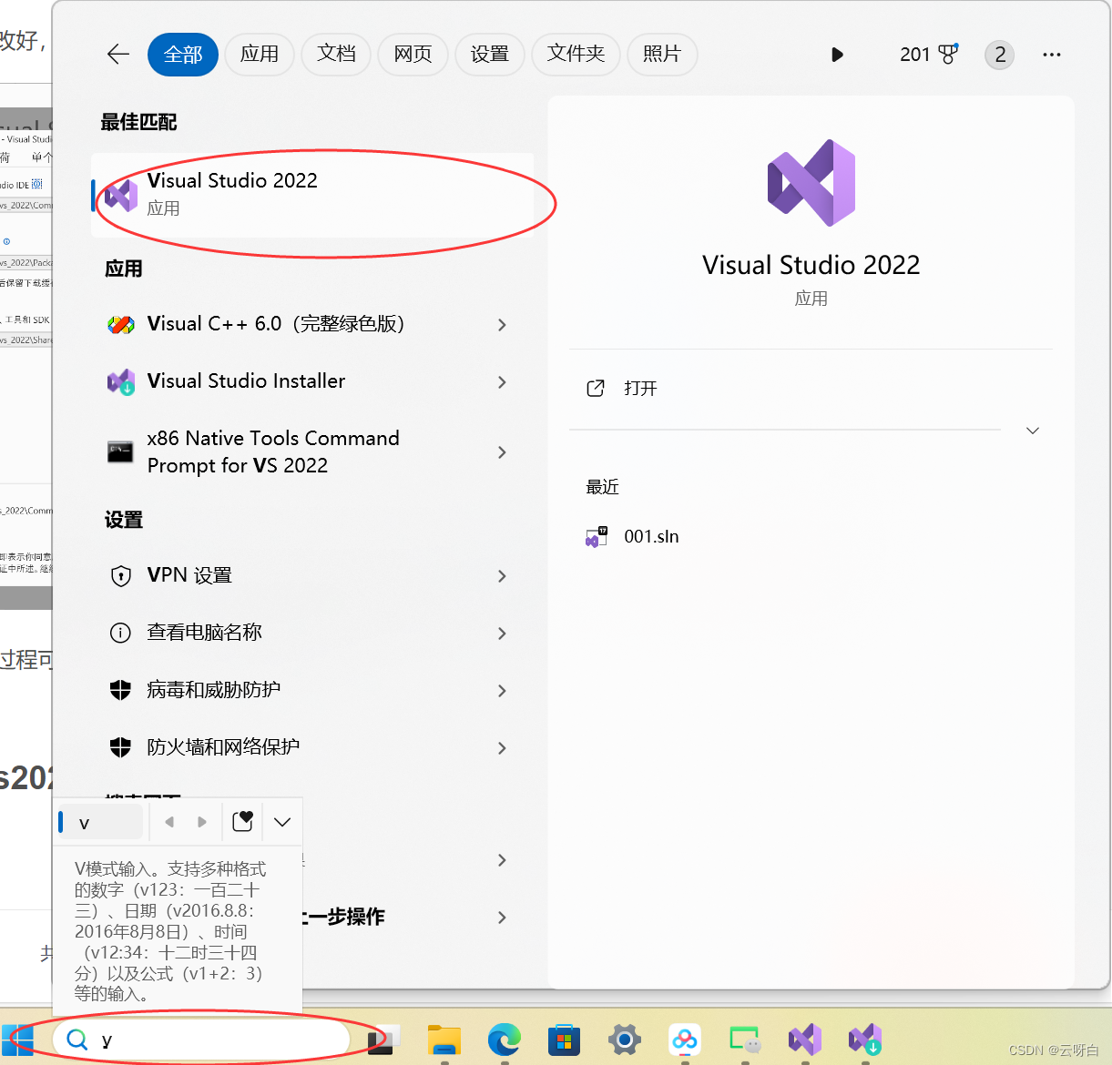Click the large Visual Studio logo in preview pane
This screenshot has width=1112, height=1065.
click(x=811, y=183)
